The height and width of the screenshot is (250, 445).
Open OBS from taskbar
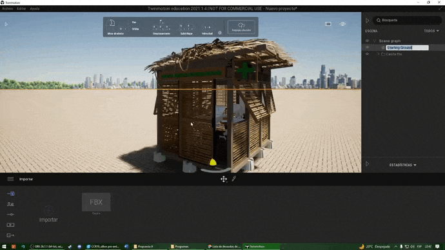click(46, 247)
